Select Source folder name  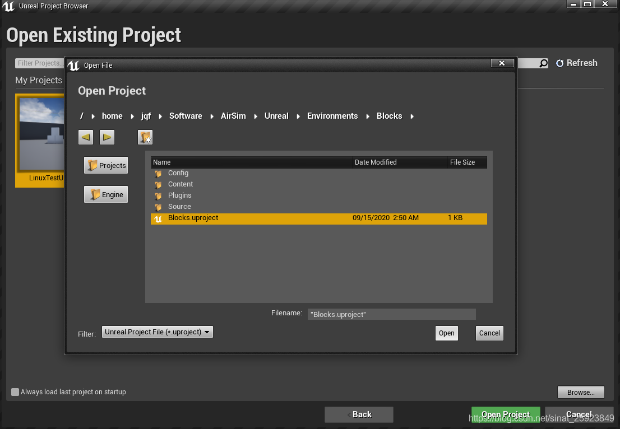[179, 207]
